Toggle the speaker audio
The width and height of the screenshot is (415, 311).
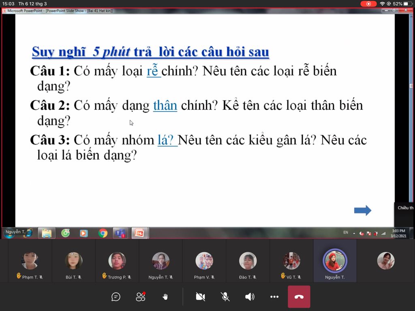click(250, 297)
